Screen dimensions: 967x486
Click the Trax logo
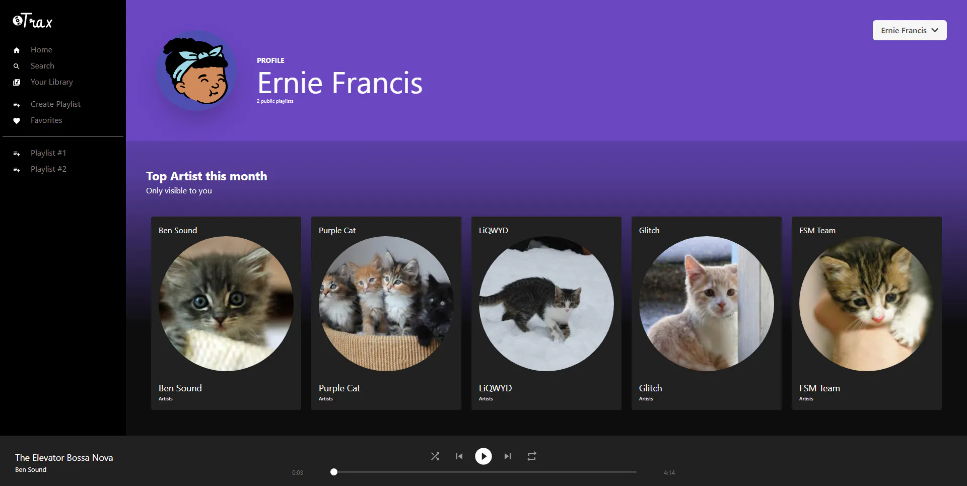point(32,20)
